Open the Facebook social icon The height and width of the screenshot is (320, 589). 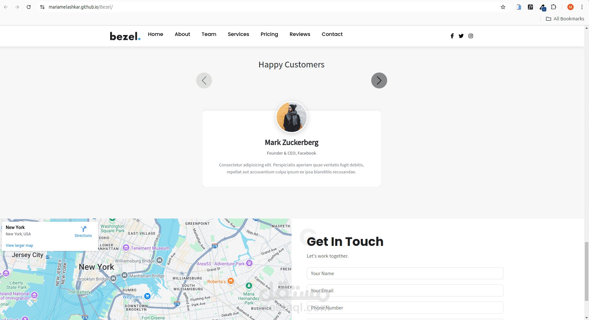[x=452, y=36]
